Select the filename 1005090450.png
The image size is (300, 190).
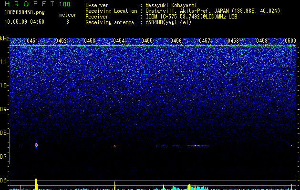click(25, 12)
